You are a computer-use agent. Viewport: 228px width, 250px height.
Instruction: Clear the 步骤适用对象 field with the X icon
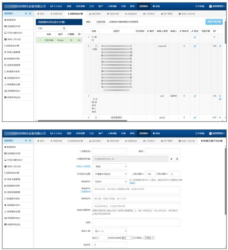171,159
